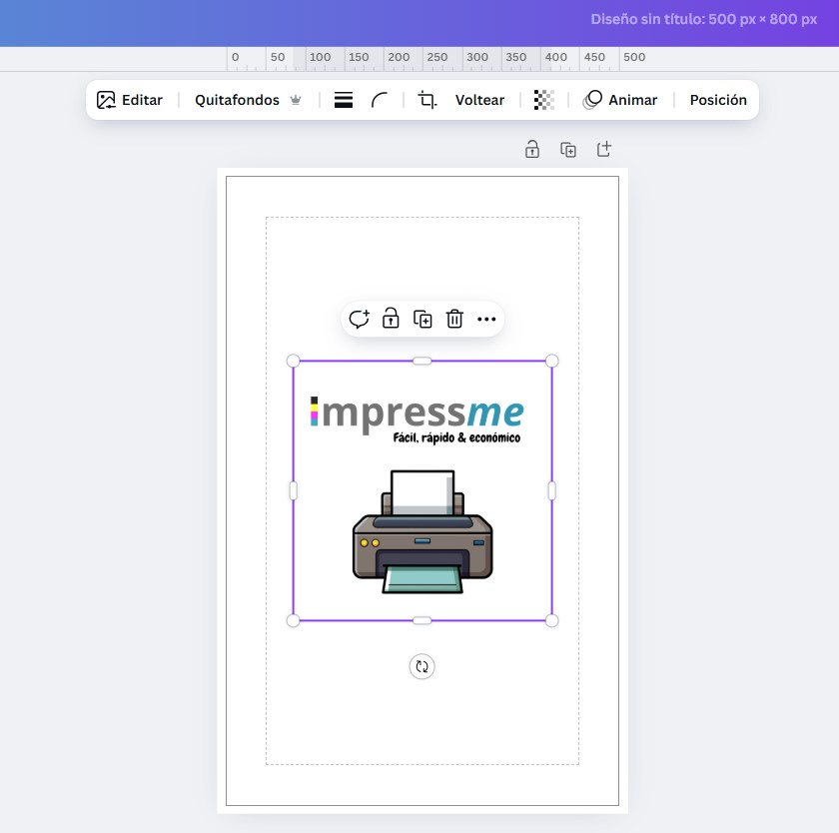The width and height of the screenshot is (839, 833).
Task: Duplicate the page using icon above canvas
Action: pos(568,150)
